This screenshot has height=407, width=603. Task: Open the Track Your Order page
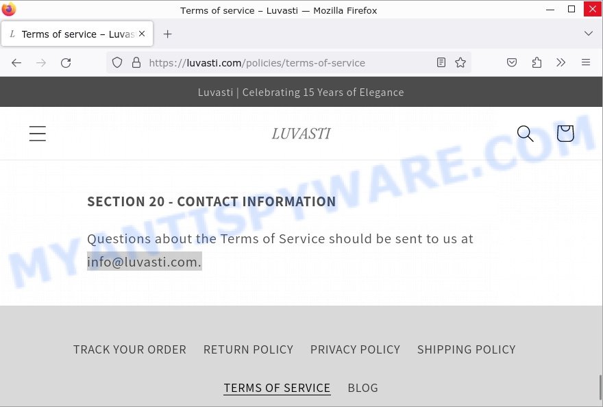[x=130, y=349]
